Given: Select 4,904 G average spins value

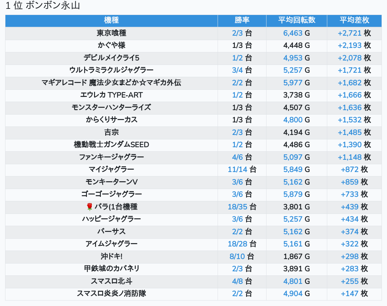Looking at the screenshot, I should click(296, 294).
